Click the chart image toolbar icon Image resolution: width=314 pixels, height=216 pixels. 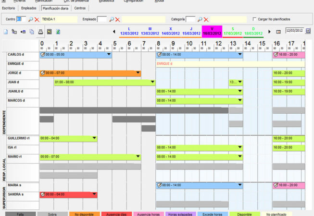pyautogui.click(x=49, y=32)
